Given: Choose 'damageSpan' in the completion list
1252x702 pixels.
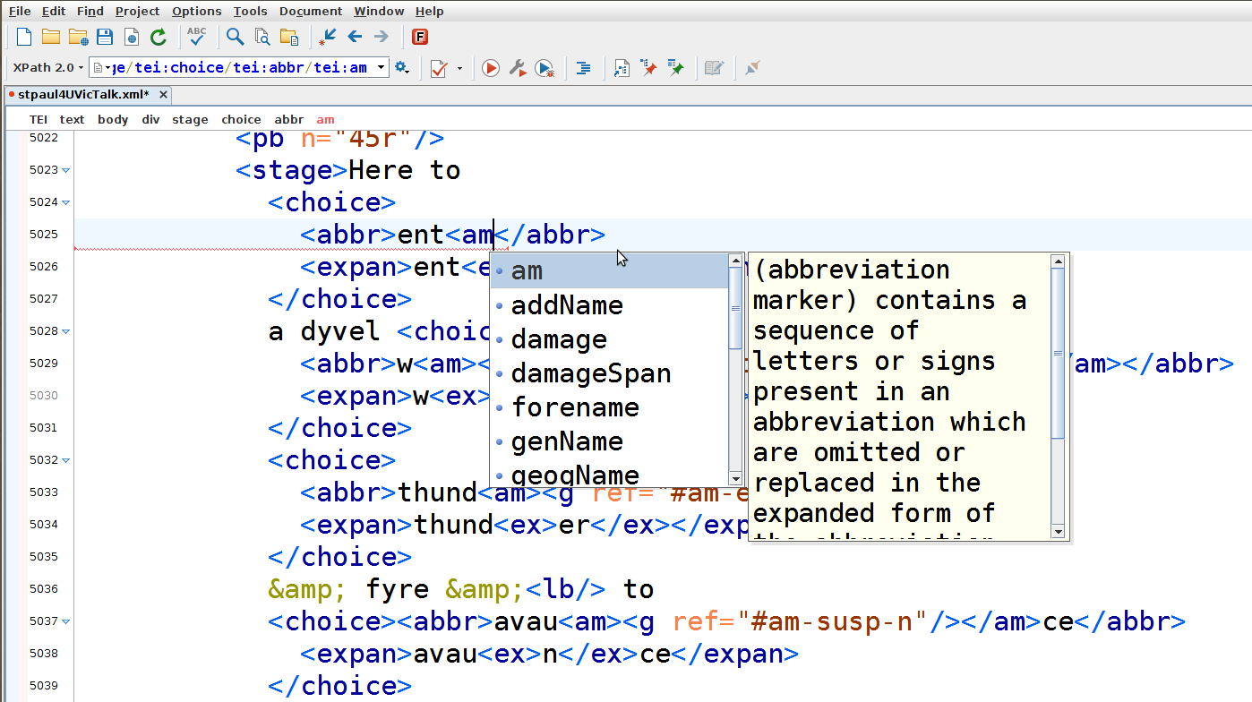Looking at the screenshot, I should coord(609,373).
